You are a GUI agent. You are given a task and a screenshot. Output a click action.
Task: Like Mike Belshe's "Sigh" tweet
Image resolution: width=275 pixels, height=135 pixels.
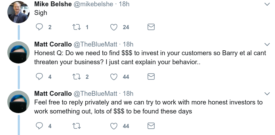click(113, 27)
